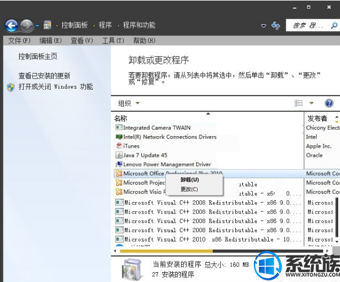Screen dimensions: 340x282
Task: Expand the address bar history dropdown
Action: [264, 26]
